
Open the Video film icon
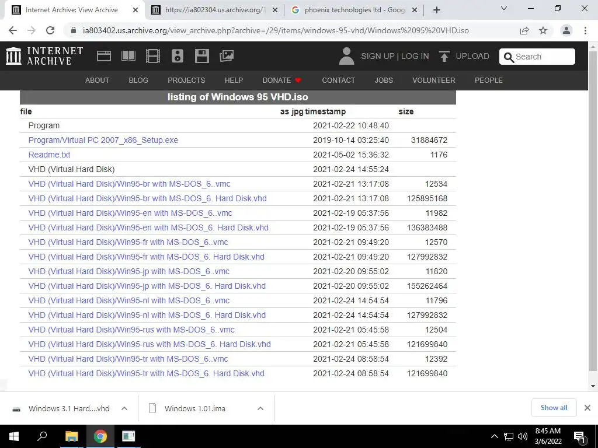tap(152, 56)
